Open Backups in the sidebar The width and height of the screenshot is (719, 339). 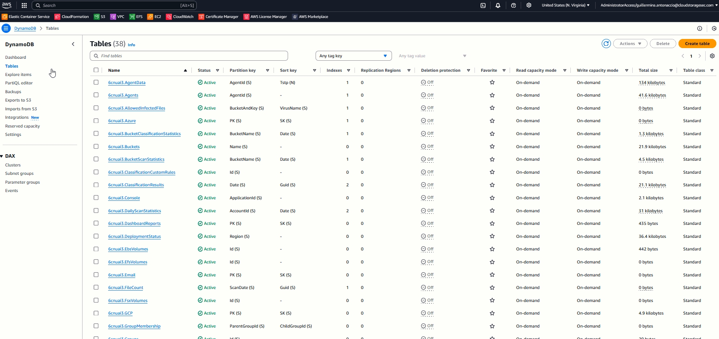[13, 92]
